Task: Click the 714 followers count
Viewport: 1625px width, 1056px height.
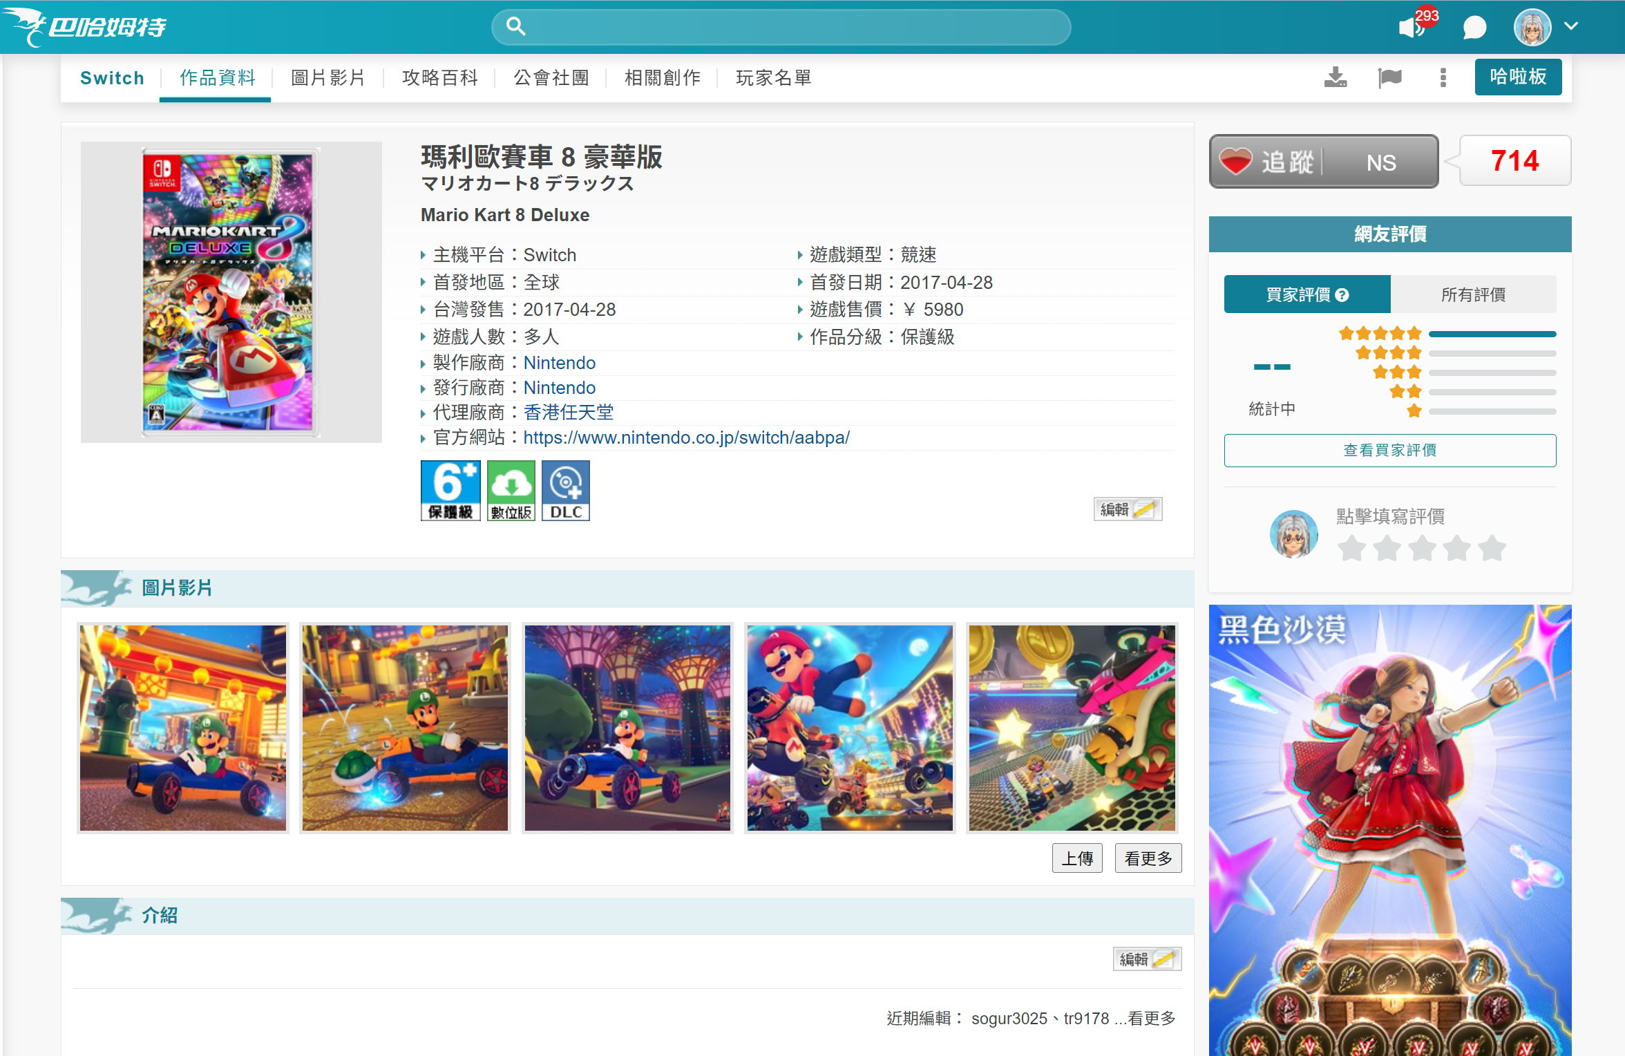Action: pyautogui.click(x=1515, y=161)
